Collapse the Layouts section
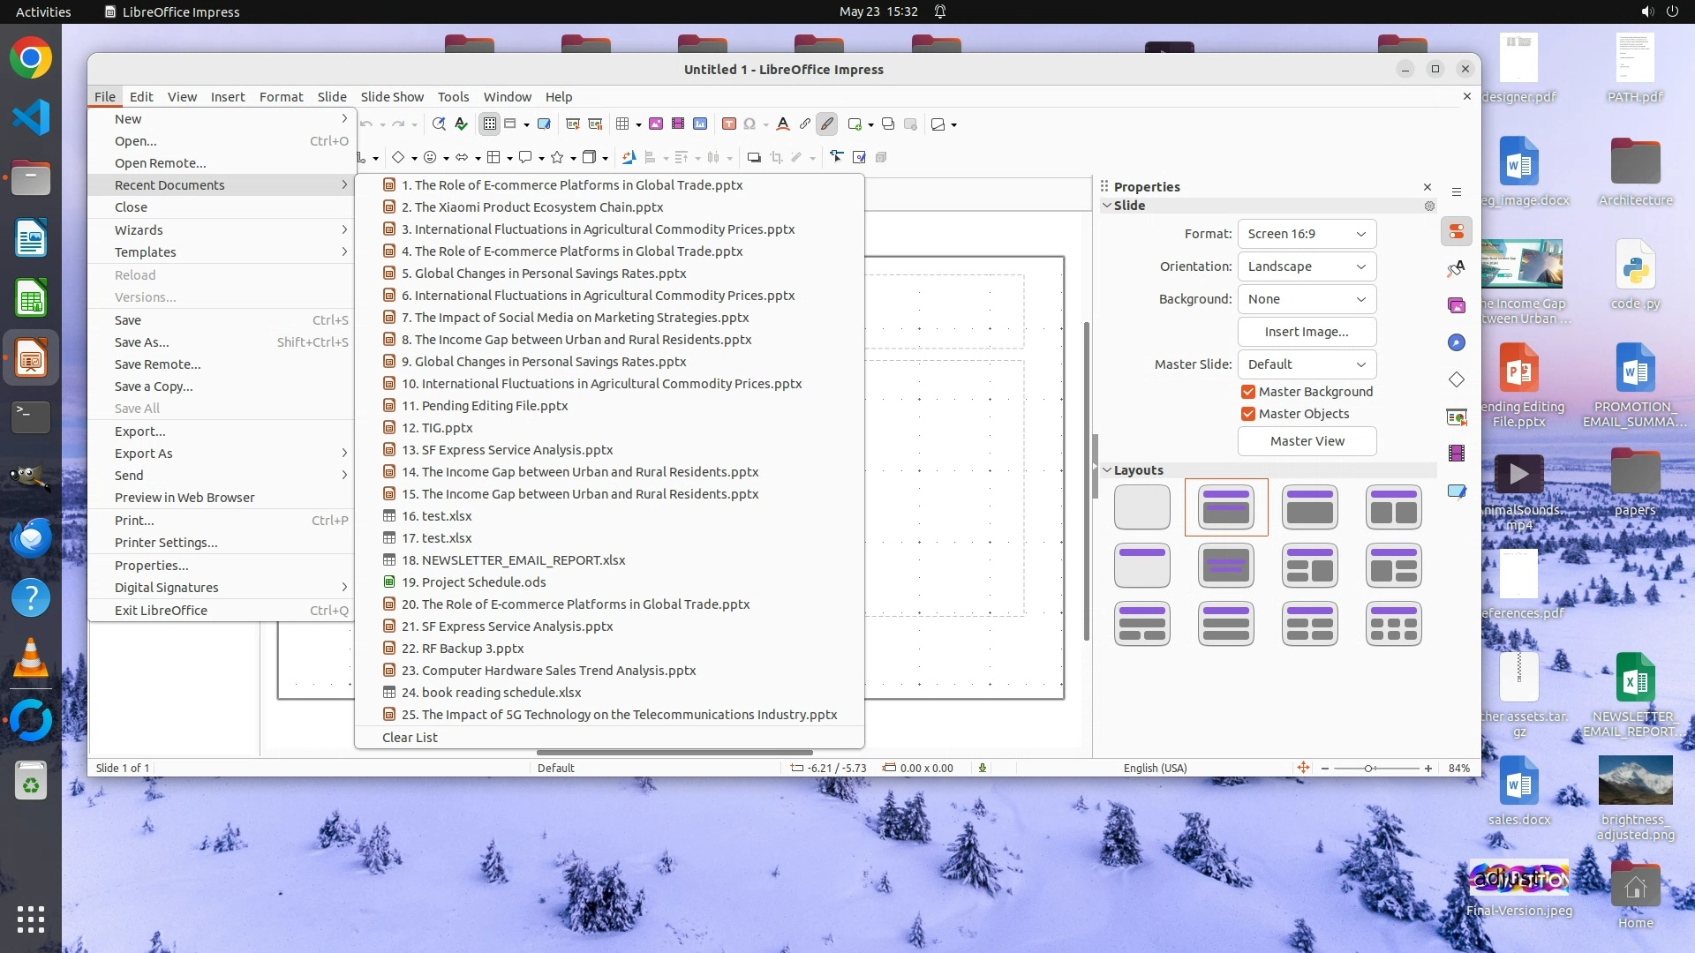1695x953 pixels. point(1107,470)
